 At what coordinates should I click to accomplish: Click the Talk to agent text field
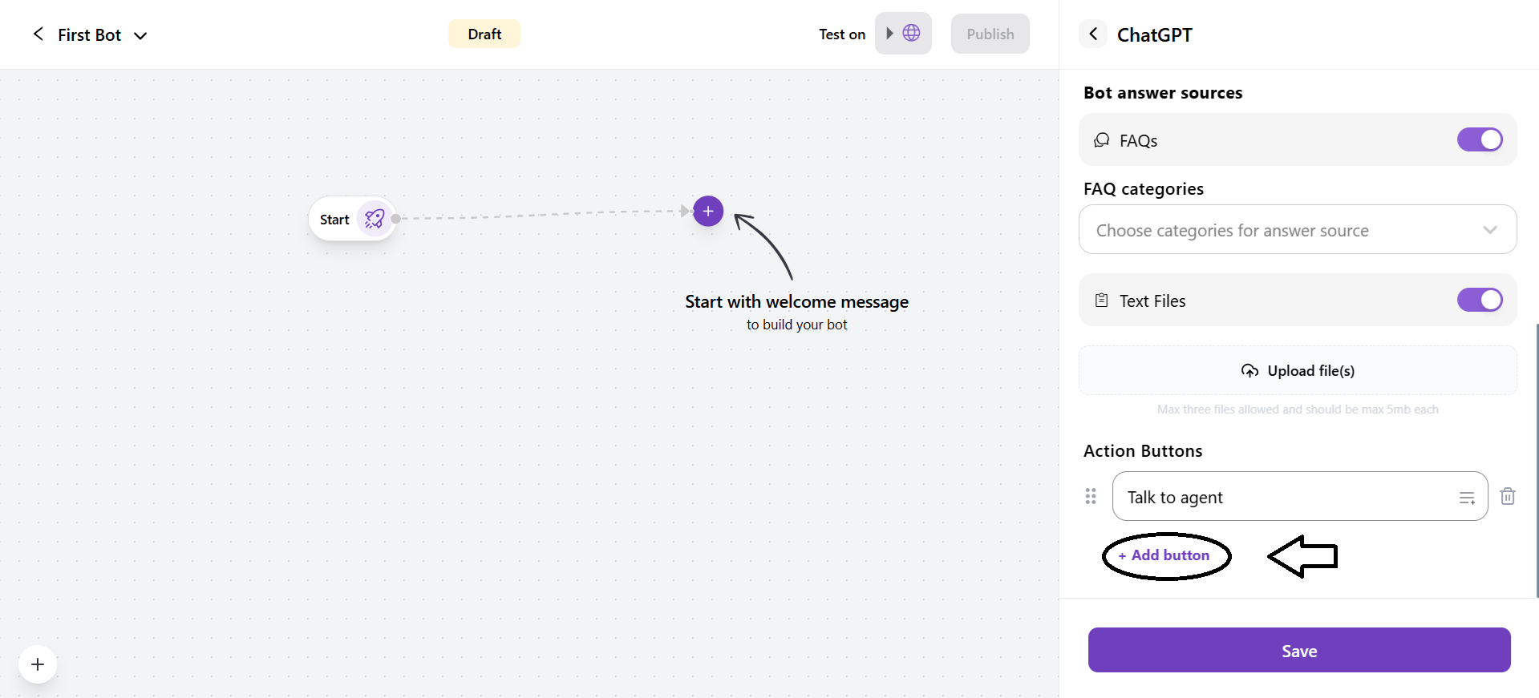tap(1283, 497)
